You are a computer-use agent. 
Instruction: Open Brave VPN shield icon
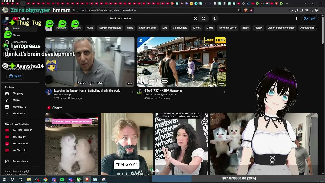pos(317,10)
